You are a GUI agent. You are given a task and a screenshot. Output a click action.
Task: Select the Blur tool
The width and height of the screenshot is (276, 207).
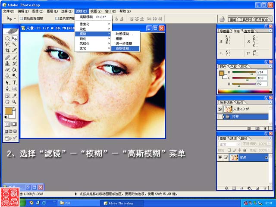pos(7,75)
